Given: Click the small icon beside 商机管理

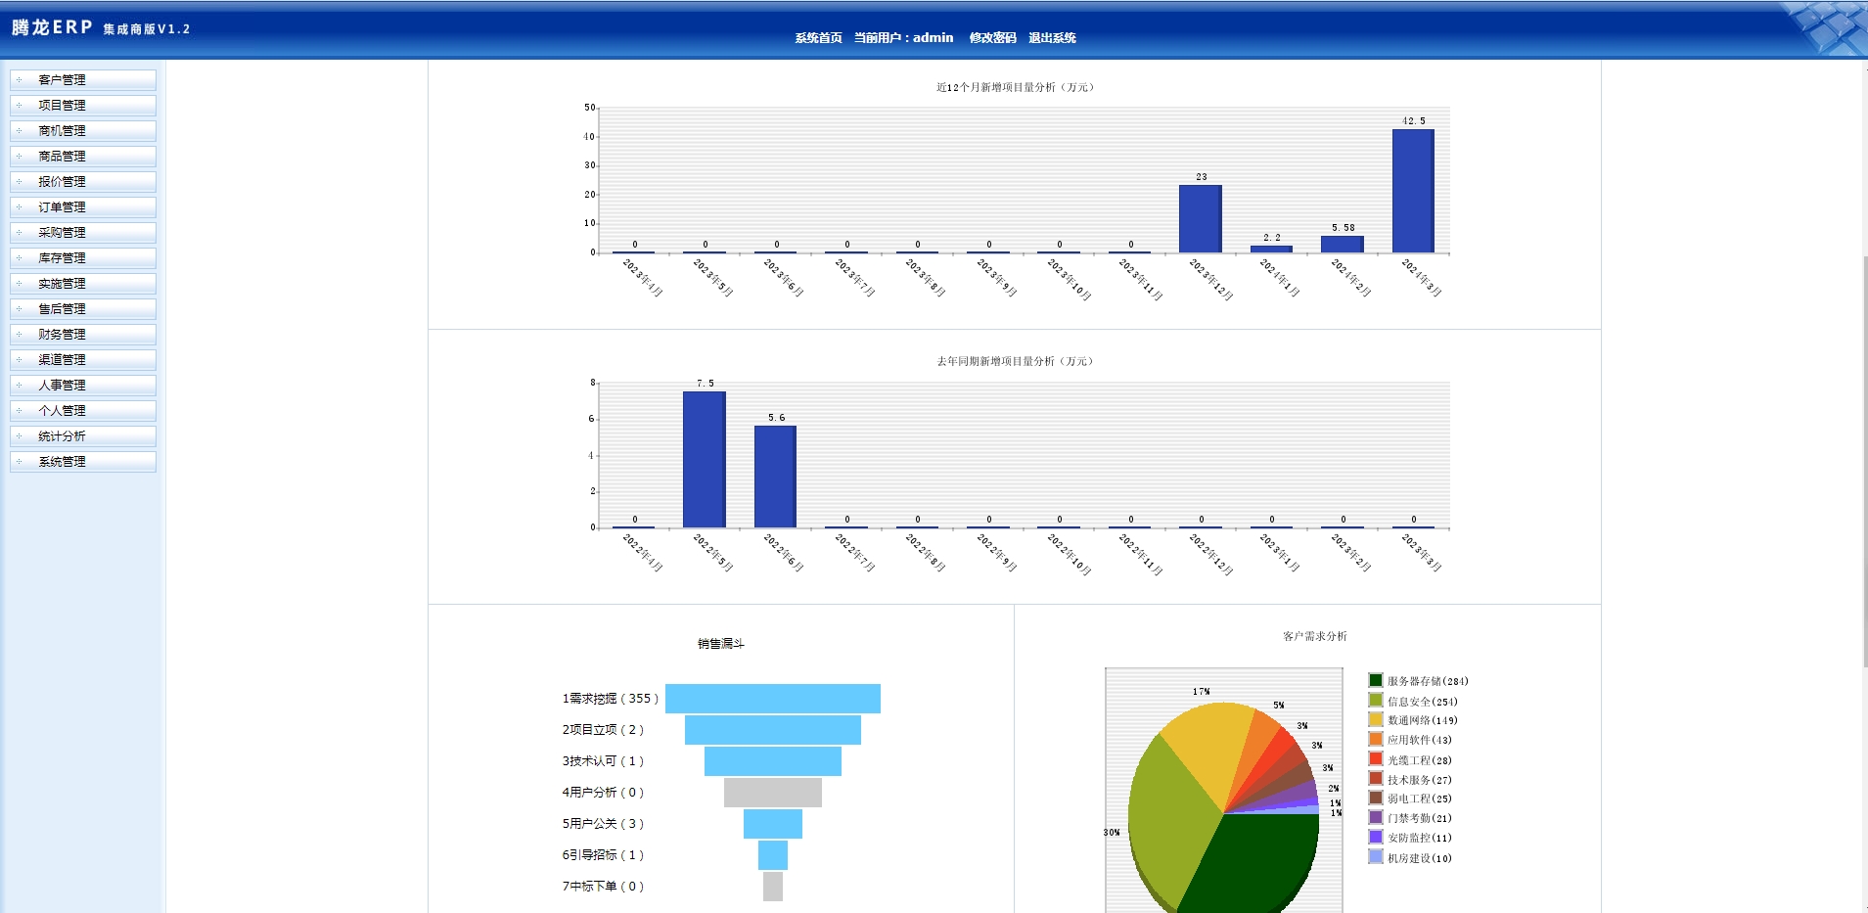Looking at the screenshot, I should [19, 130].
